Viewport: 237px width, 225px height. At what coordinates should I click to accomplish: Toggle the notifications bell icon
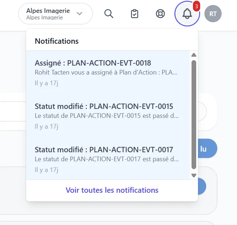click(187, 14)
